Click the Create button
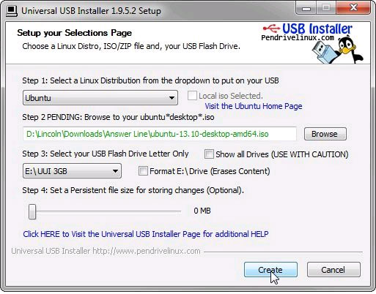Screen dimensions: 376x294 tap(270, 270)
